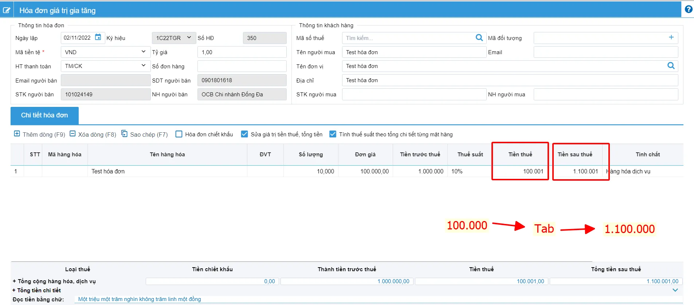Click the Thêm dòng (F9) plus icon

17,133
